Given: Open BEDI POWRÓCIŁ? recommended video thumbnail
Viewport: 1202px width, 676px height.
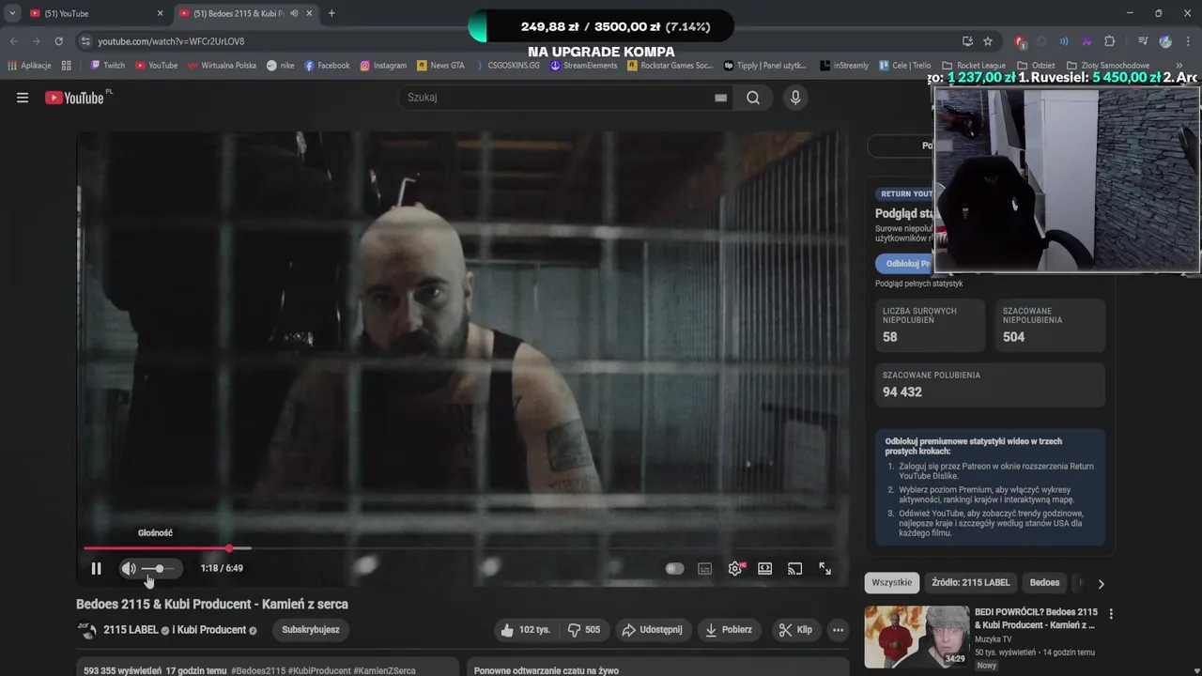Looking at the screenshot, I should (917, 637).
